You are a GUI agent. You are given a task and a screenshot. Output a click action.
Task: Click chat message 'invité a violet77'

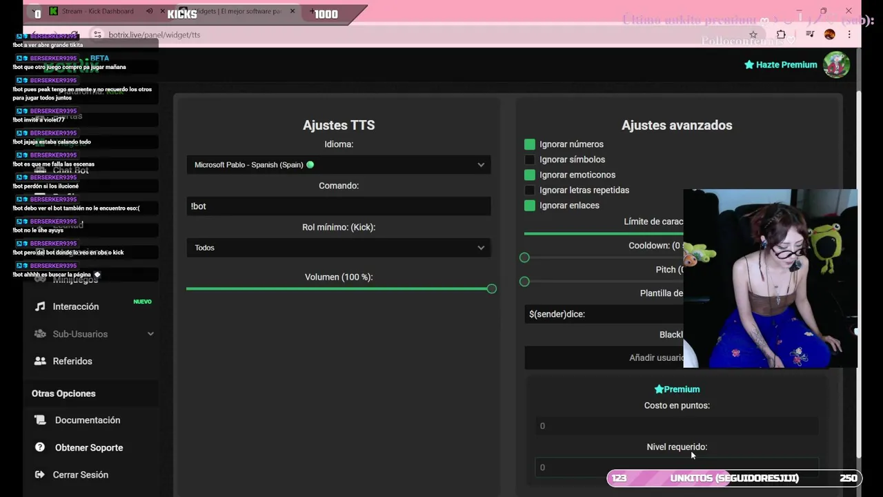coord(39,119)
